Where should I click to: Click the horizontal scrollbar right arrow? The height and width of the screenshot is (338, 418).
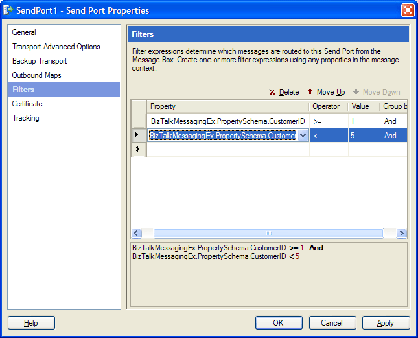(x=401, y=233)
